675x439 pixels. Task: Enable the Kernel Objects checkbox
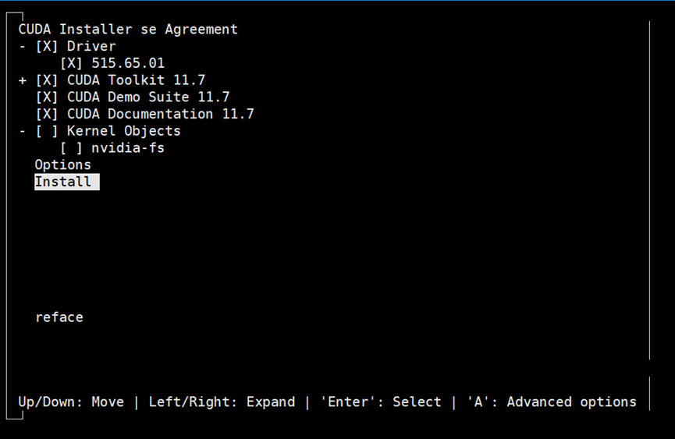pyautogui.click(x=47, y=131)
